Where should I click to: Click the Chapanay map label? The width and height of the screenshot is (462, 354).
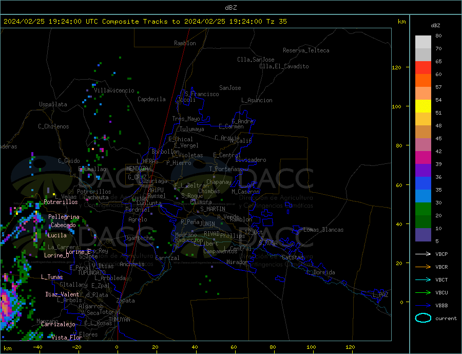[x=219, y=182]
